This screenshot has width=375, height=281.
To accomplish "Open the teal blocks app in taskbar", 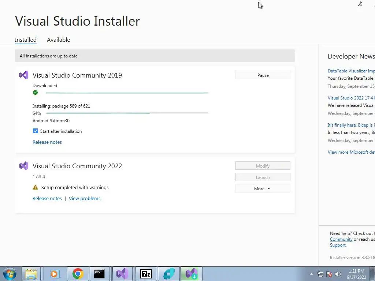I will [169, 274].
